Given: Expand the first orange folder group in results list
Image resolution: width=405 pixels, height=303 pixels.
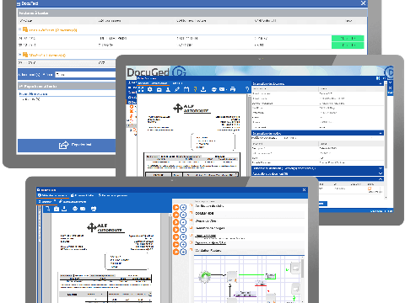Looking at the screenshot, I should pos(20,29).
